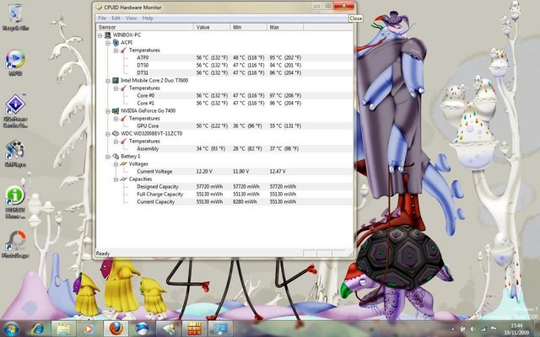Collapse the Voltages node

116,164
